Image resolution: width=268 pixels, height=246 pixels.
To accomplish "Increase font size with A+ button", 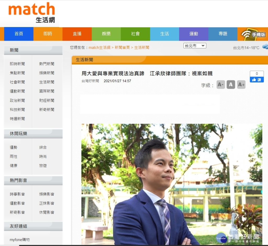I will pos(241,85).
